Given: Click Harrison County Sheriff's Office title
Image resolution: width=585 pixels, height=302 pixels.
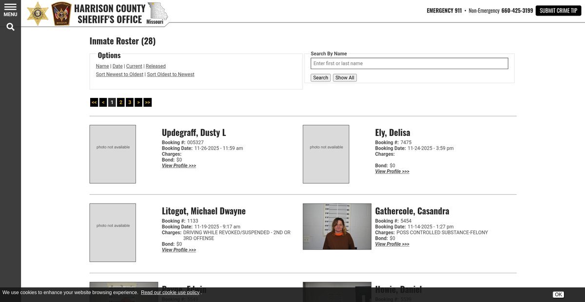Looking at the screenshot, I should pos(110,14).
